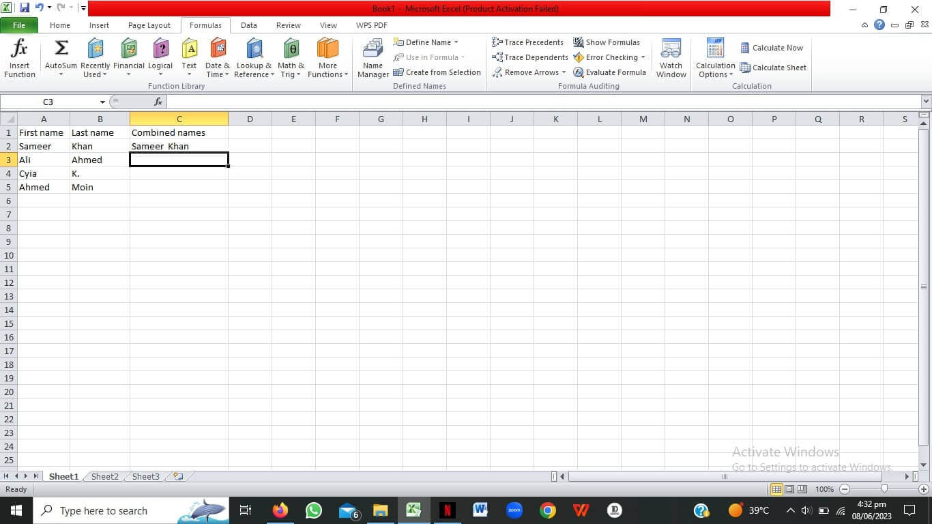Switch to the Data ribbon tab
Image resolution: width=932 pixels, height=524 pixels.
click(x=248, y=25)
